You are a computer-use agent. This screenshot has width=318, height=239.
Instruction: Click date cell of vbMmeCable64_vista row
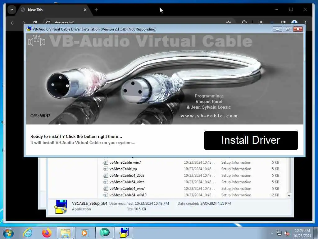(x=199, y=182)
